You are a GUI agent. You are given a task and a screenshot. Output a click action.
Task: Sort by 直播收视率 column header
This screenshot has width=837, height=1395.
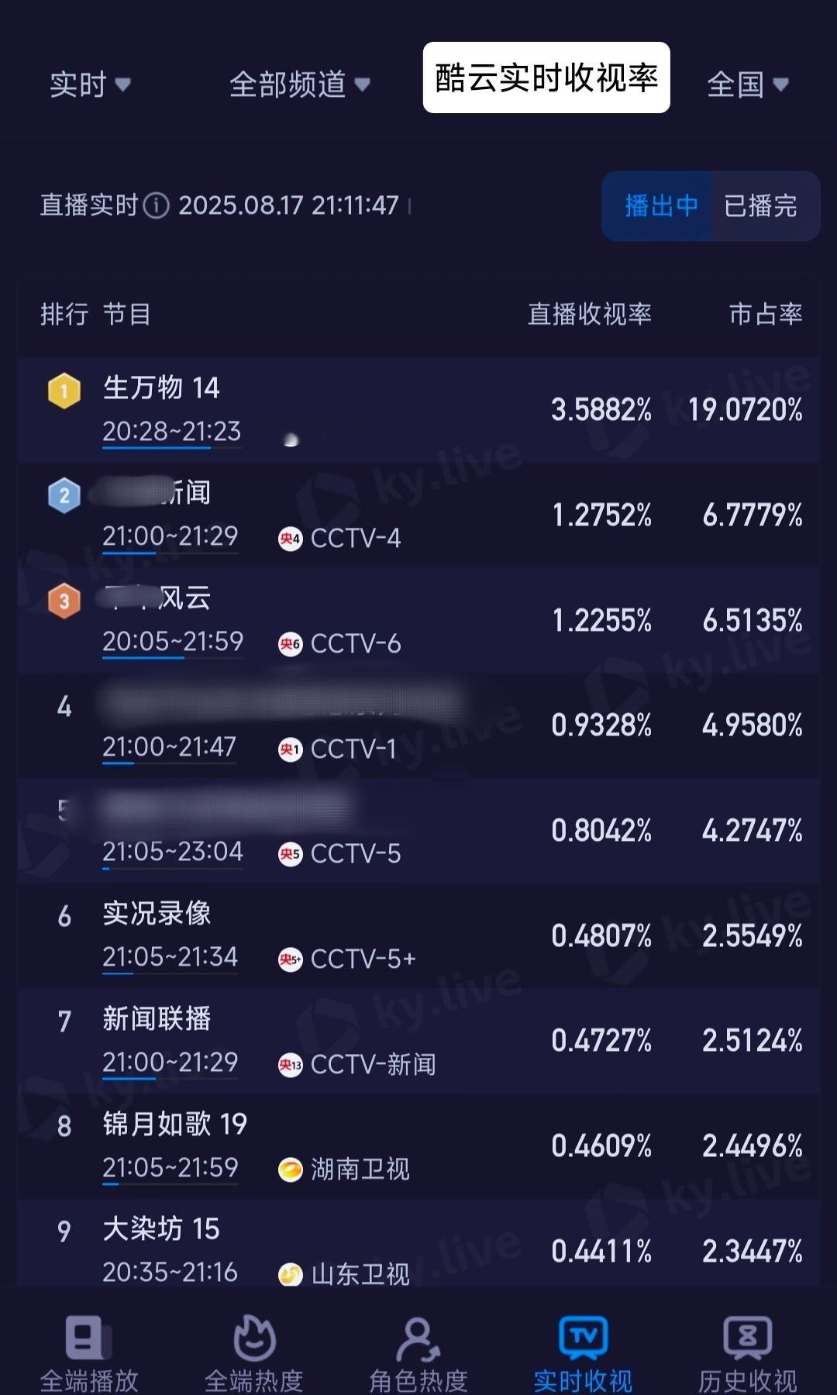click(x=590, y=314)
